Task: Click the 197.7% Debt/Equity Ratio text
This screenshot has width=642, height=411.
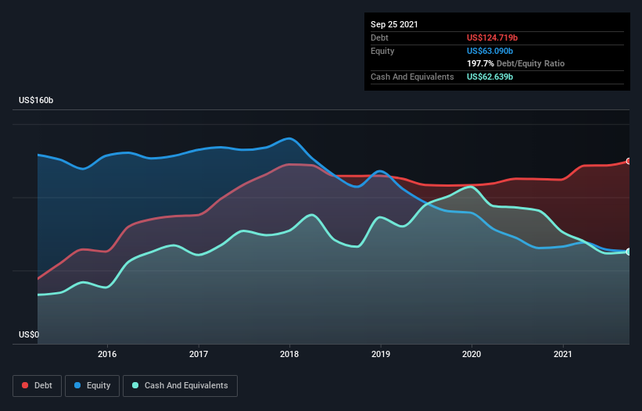Action: (x=516, y=64)
